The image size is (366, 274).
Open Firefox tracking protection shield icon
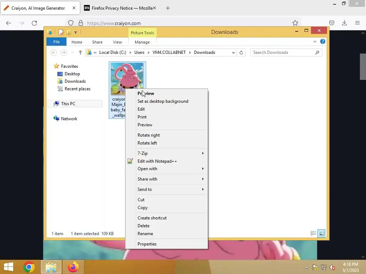point(71,23)
